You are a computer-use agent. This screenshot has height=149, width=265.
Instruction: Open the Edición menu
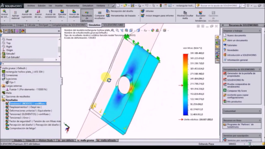[x=42, y=5]
